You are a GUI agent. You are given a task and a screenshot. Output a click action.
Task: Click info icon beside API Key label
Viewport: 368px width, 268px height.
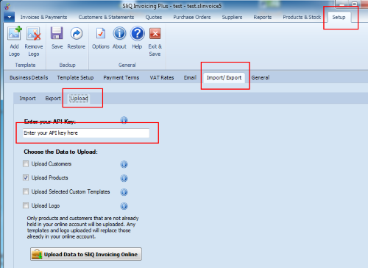click(x=124, y=120)
